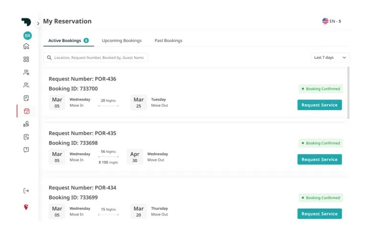368x234 pixels.
Task: Click the bookings list vertical scrollbar
Action: [348, 93]
